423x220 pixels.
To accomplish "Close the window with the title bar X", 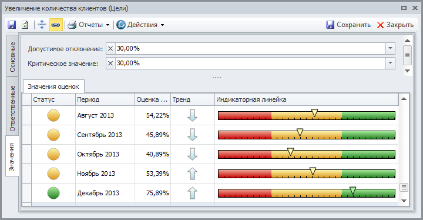I will click(x=415, y=8).
